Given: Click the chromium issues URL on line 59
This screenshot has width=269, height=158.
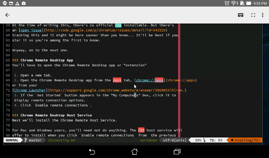Looking at the screenshot, I should point(106,30).
